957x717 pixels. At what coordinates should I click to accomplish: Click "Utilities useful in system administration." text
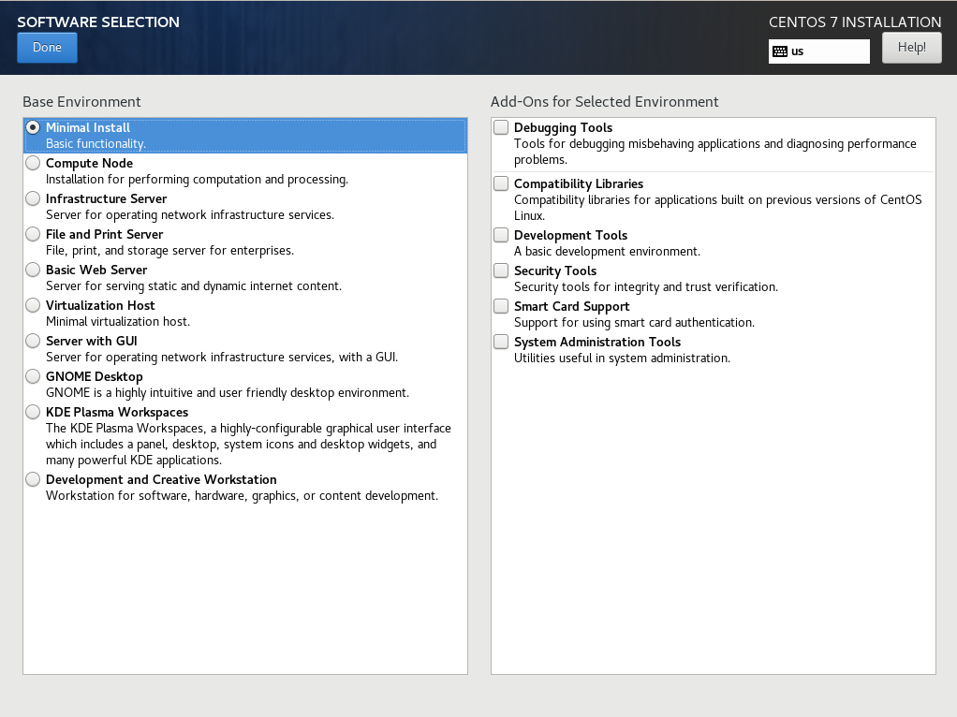(622, 358)
